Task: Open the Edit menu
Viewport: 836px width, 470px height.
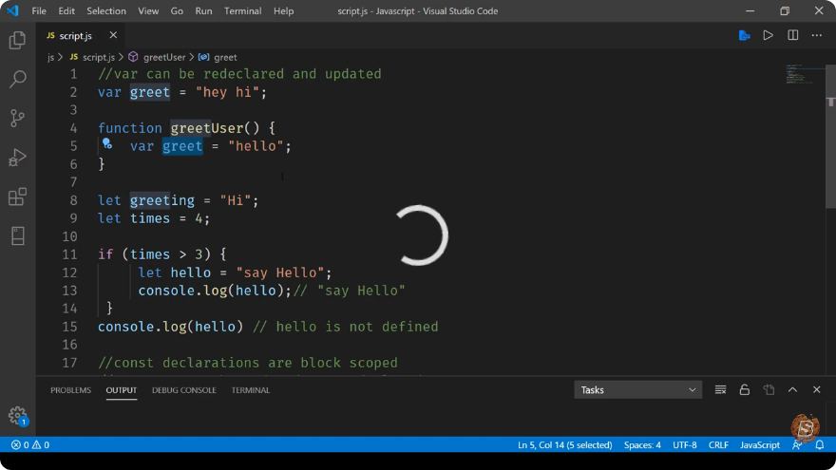Action: (x=66, y=10)
